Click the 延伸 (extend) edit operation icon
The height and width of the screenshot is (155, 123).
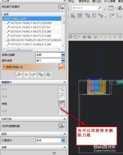[62, 97]
